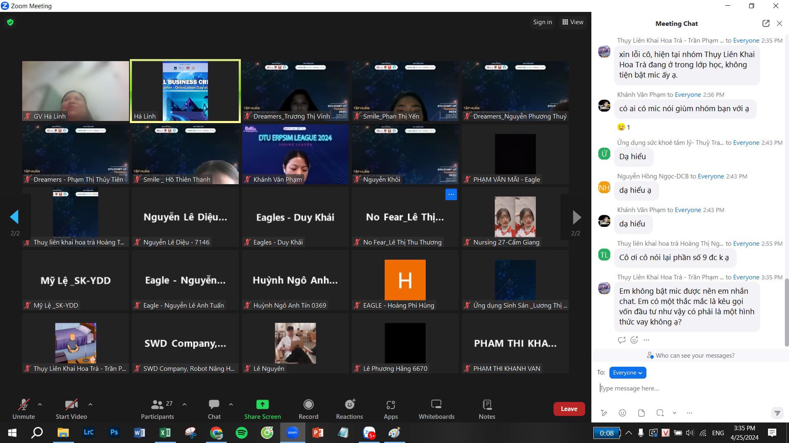Open the Notes tool
Screen dimensions: 789x443
487,409
